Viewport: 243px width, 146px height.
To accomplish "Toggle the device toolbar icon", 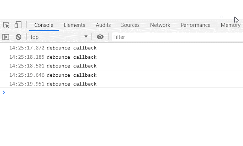I will click(x=18, y=25).
